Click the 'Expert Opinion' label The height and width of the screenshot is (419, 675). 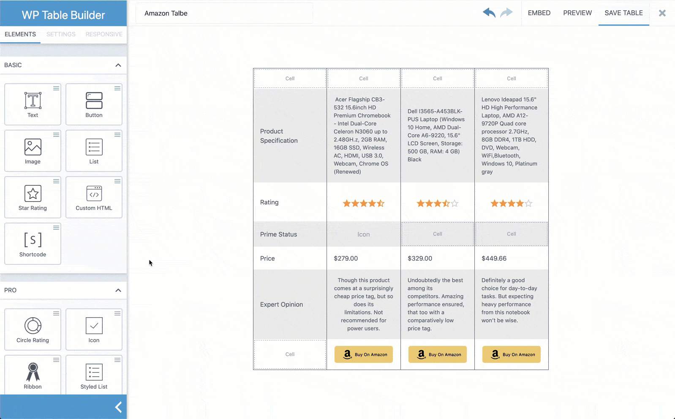coord(281,305)
